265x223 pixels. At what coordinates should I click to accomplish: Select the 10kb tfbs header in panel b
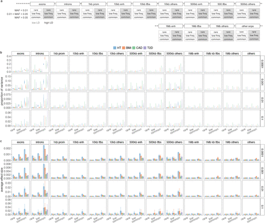click(98, 54)
